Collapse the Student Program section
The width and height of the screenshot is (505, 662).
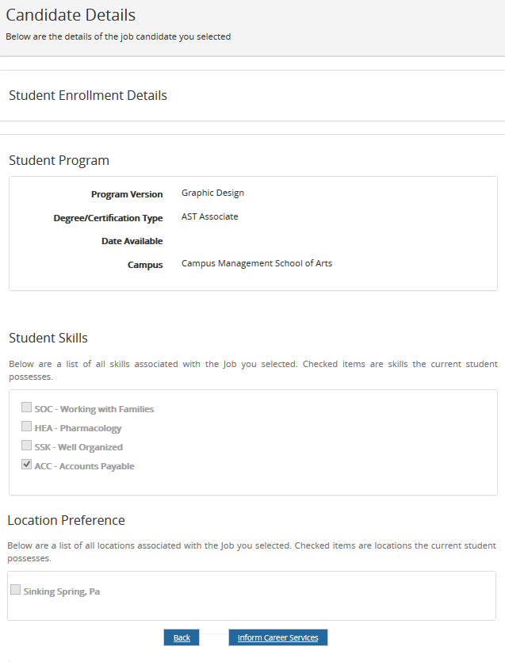pyautogui.click(x=59, y=160)
